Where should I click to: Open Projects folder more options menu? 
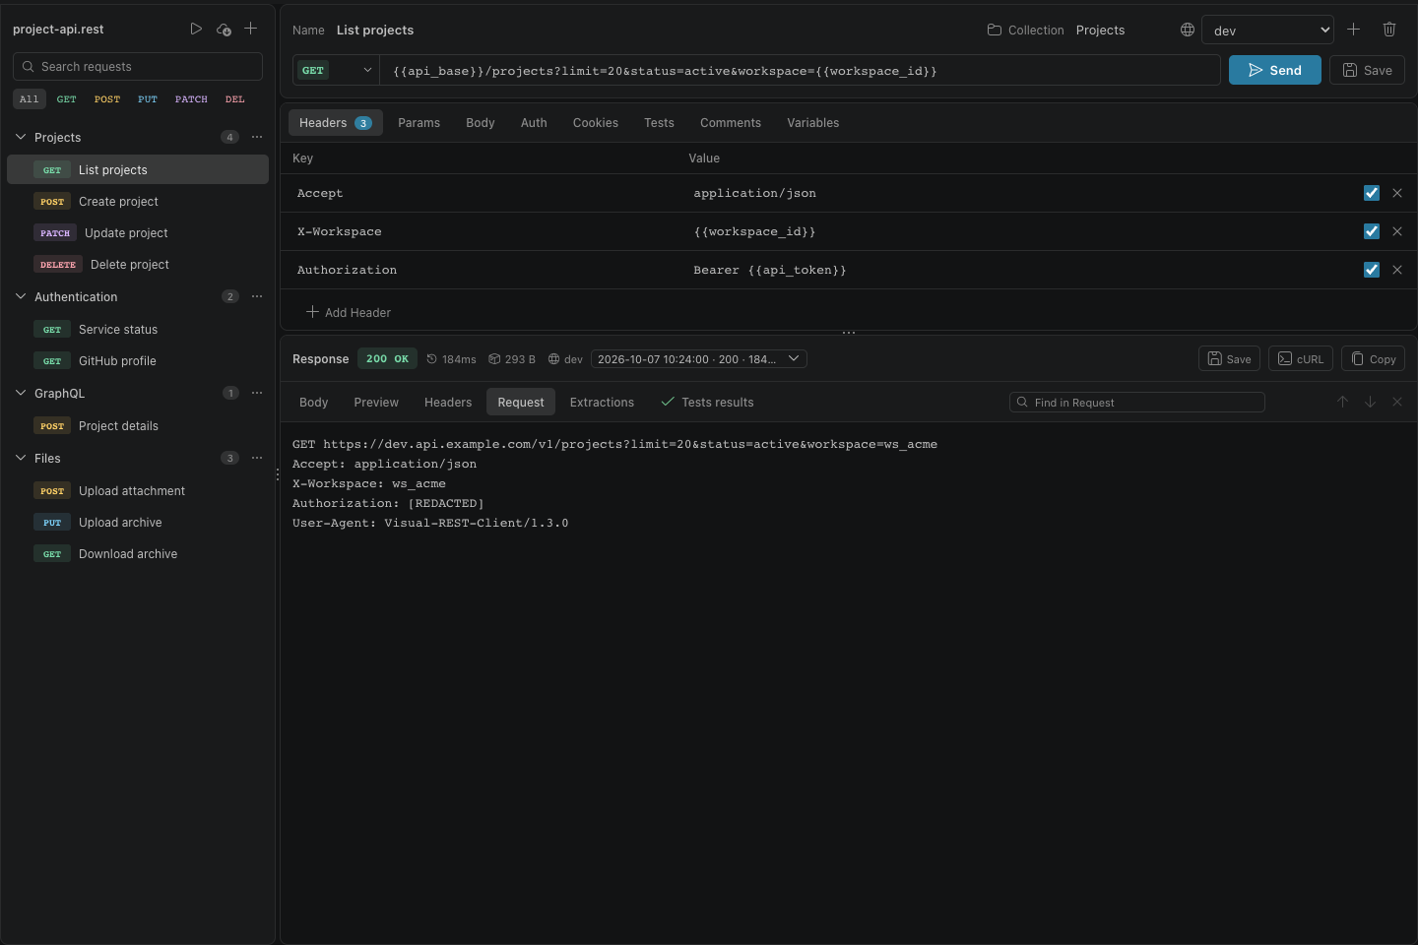pyautogui.click(x=257, y=137)
